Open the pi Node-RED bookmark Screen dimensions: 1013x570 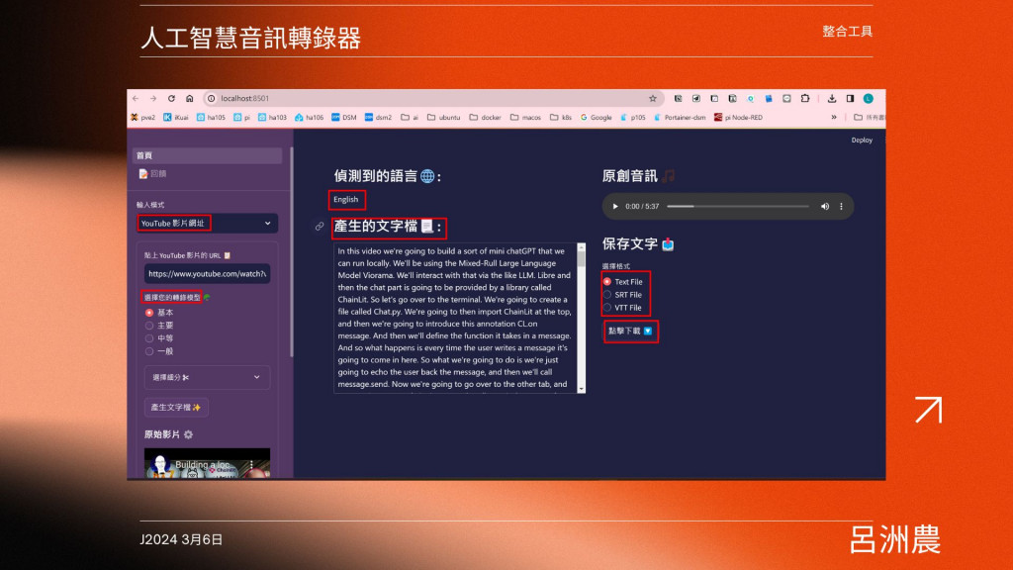pos(738,117)
